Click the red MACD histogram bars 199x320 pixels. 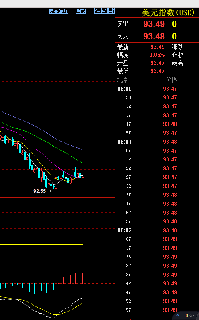(70, 278)
